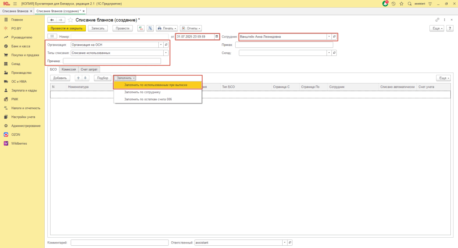Close the 'Списание бланков' tab
Viewport: 458px width, 248px height.
tap(31, 11)
